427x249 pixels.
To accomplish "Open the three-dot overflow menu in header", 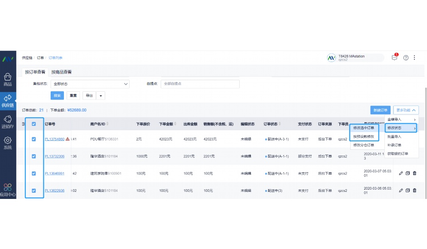I will tap(415, 58).
